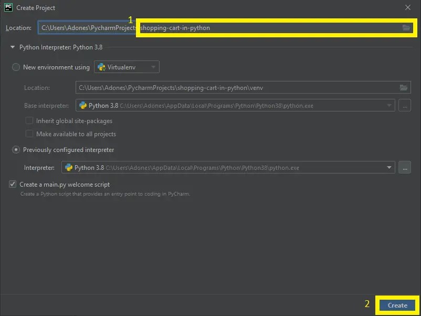The height and width of the screenshot is (316, 421).
Task: Click the Python 3.8 icon in Base interpreter field
Action: click(84, 105)
